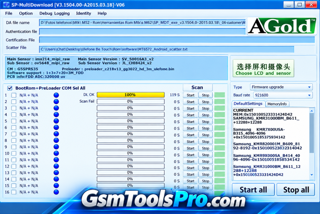
Task: Open the Identity menu
Action: (x=83, y=13)
